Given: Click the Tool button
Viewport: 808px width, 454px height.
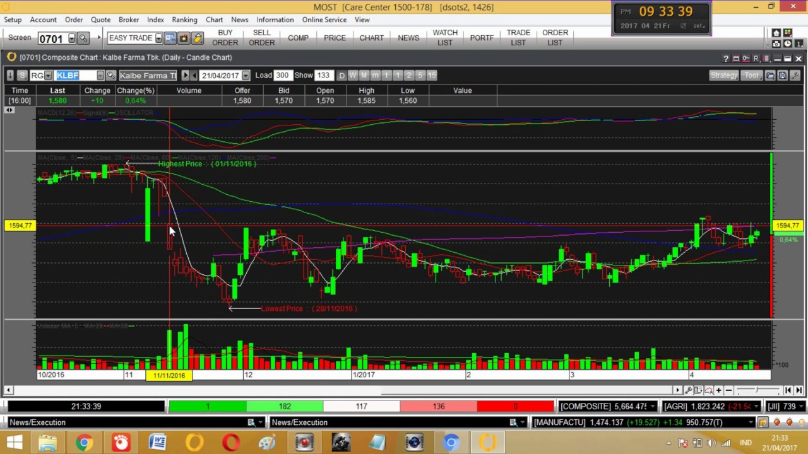Looking at the screenshot, I should pyautogui.click(x=752, y=76).
